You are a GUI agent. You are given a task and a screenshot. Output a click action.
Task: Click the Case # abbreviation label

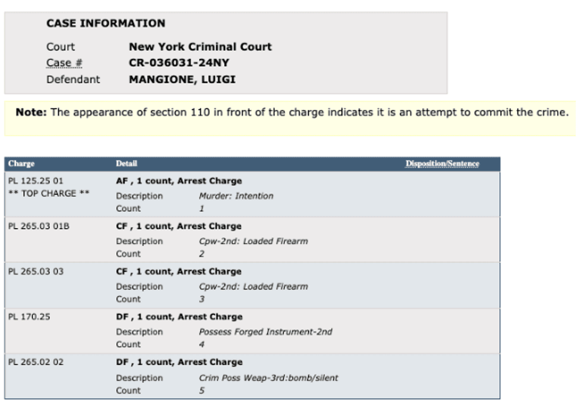64,63
